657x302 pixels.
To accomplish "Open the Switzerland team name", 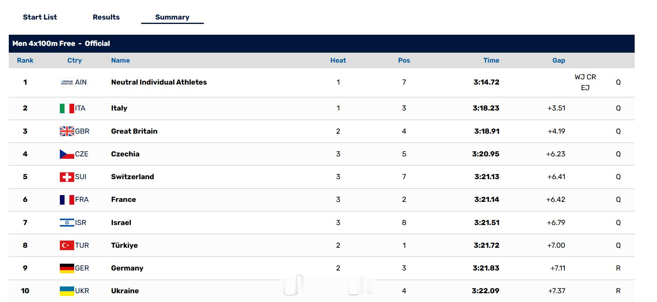I will click(x=132, y=177).
